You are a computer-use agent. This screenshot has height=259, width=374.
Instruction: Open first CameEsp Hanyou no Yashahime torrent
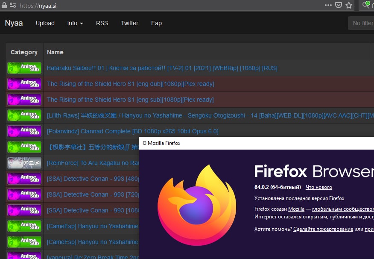pyautogui.click(x=93, y=226)
